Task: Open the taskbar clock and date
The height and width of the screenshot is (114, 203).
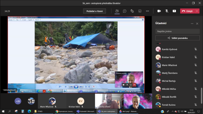Action: pyautogui.click(x=191, y=111)
